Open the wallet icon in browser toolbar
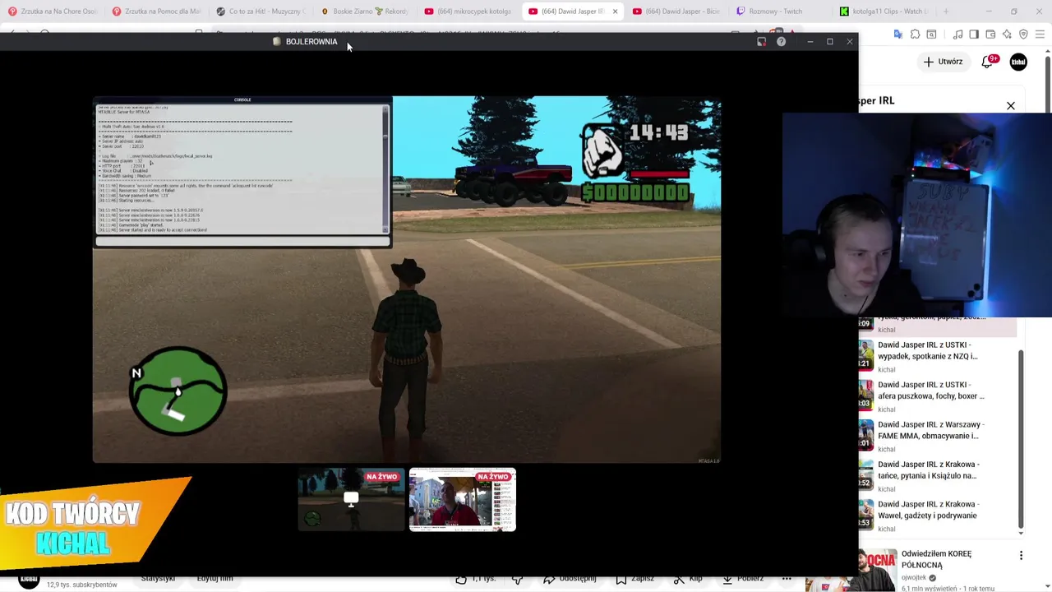The height and width of the screenshot is (592, 1052). coord(990,35)
